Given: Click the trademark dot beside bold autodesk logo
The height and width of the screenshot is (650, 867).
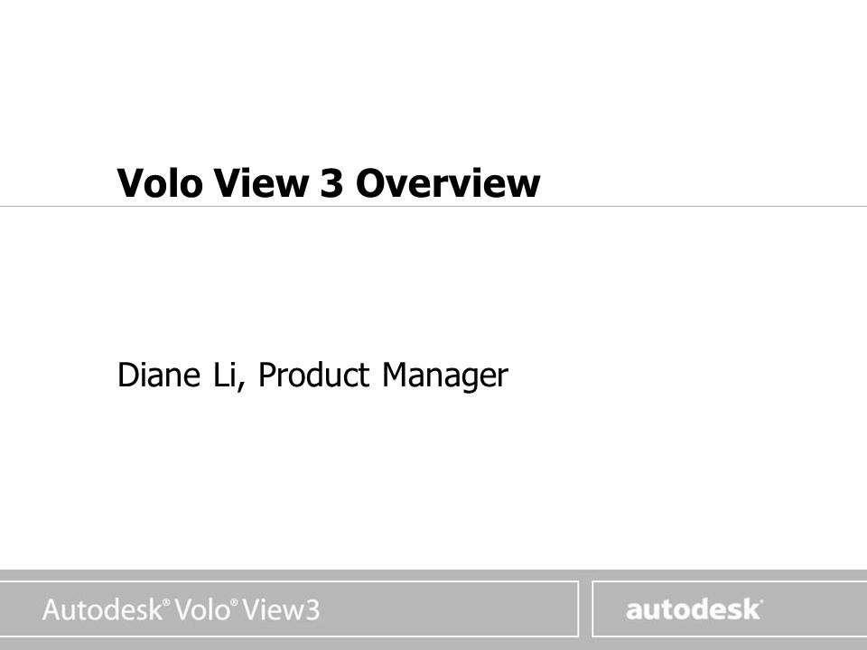Looking at the screenshot, I should (x=761, y=601).
